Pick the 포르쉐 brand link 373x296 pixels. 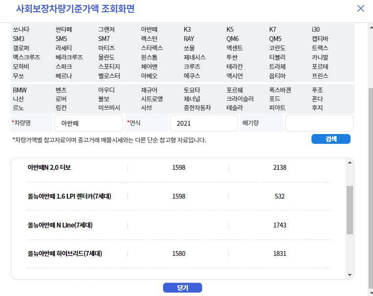[x=234, y=90]
